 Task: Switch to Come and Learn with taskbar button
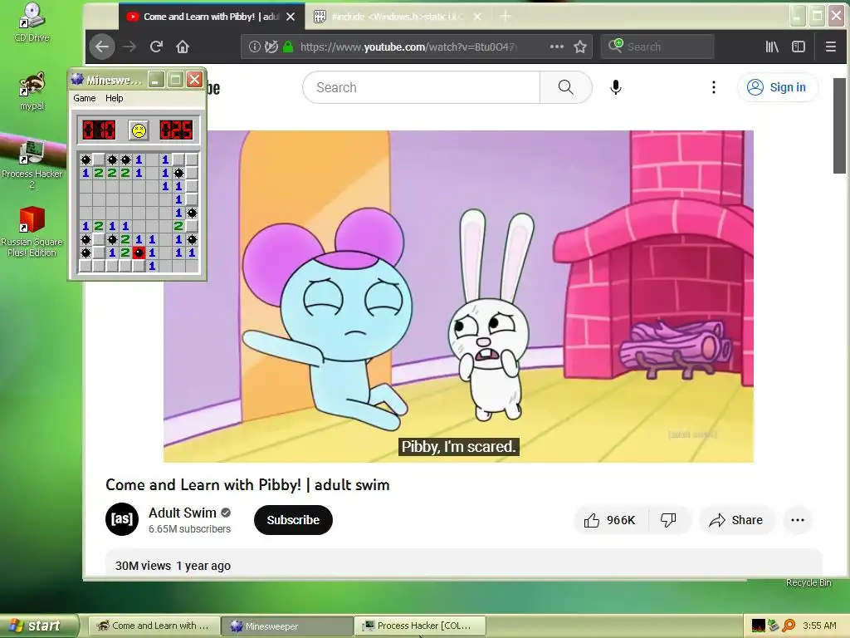(x=154, y=626)
